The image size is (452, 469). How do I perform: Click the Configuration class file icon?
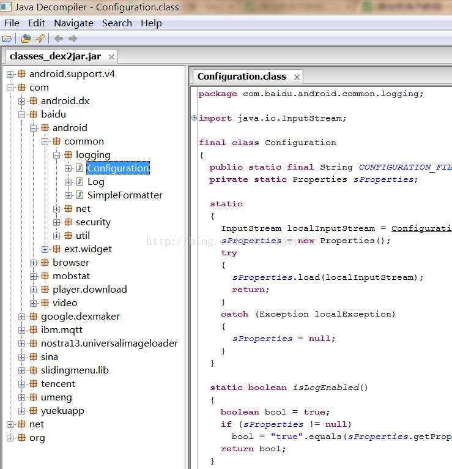pyautogui.click(x=80, y=168)
